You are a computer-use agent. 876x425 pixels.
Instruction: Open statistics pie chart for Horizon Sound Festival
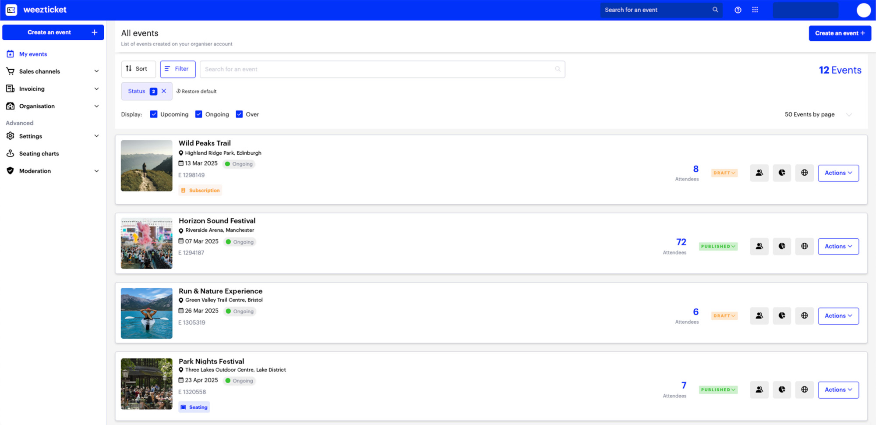pyautogui.click(x=782, y=246)
